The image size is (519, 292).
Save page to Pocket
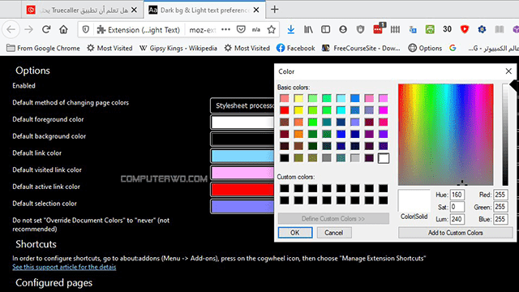click(241, 29)
